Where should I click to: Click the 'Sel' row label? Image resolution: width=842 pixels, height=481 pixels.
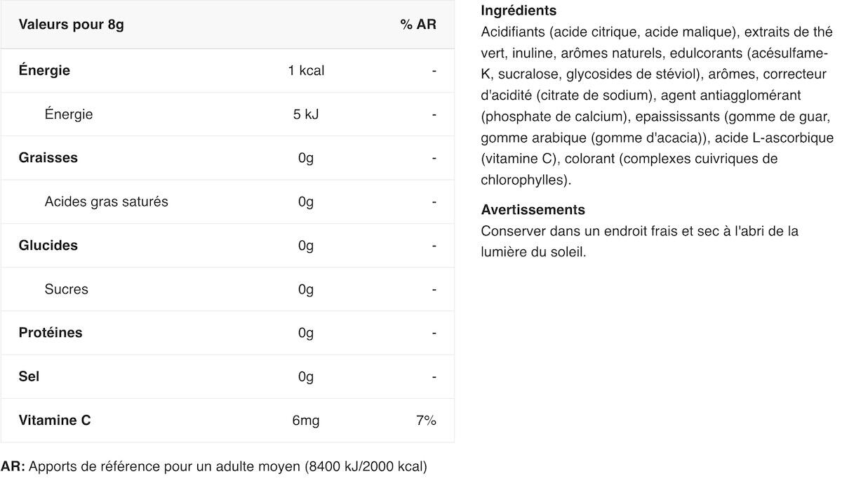[29, 376]
